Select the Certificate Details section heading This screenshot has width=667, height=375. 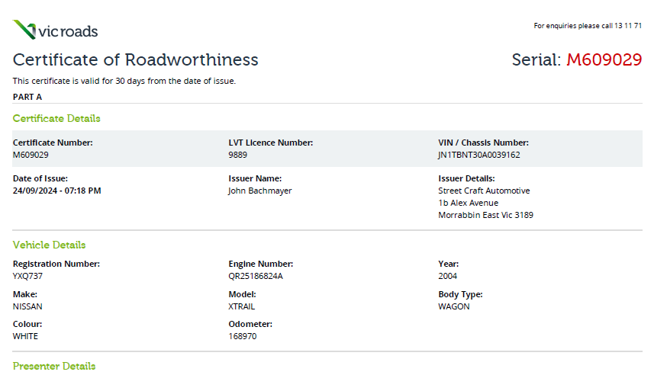(56, 118)
